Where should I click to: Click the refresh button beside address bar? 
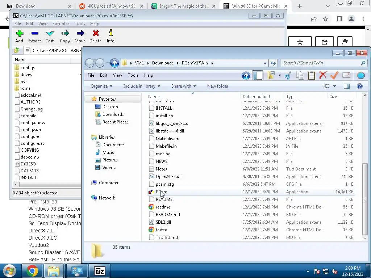273,63
